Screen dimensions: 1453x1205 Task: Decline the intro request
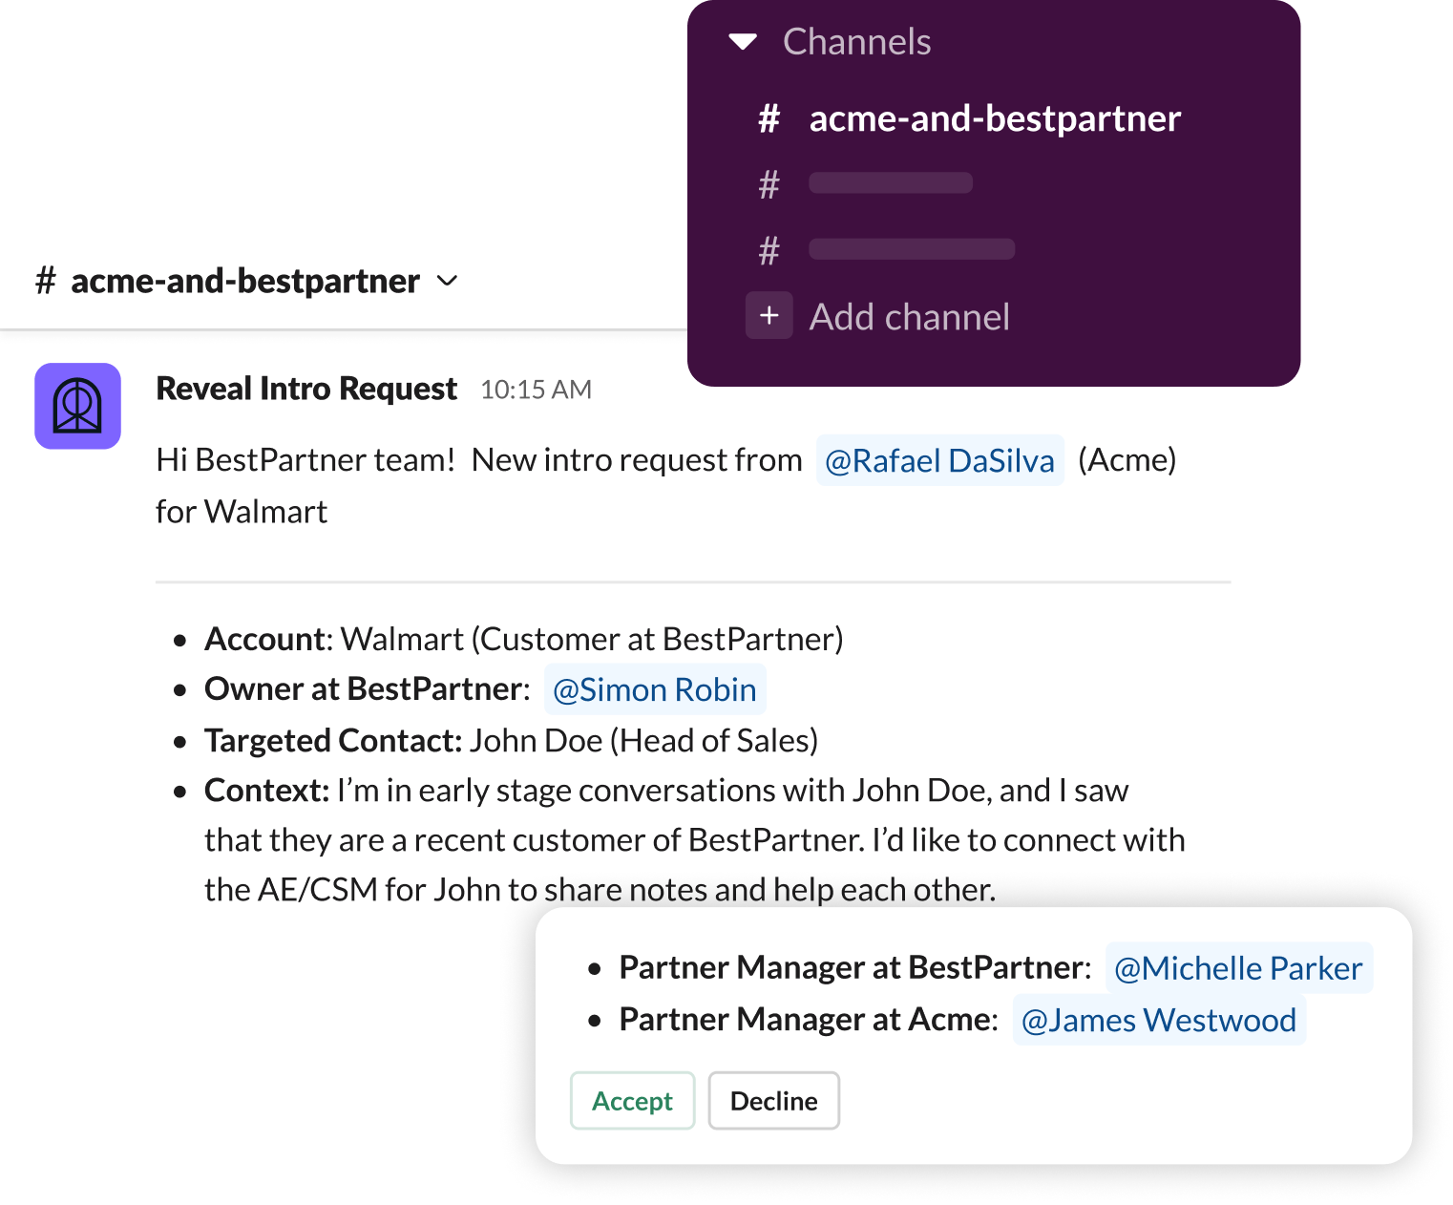(x=773, y=1101)
